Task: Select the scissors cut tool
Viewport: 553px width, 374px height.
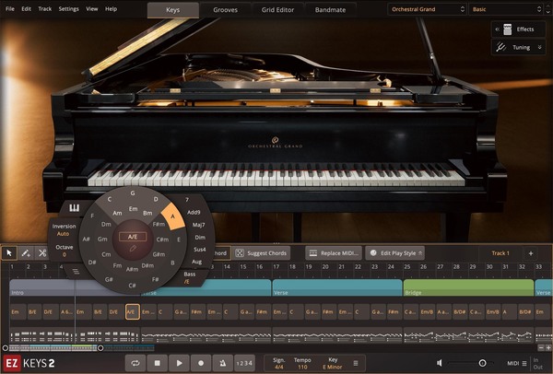Action: pos(44,252)
